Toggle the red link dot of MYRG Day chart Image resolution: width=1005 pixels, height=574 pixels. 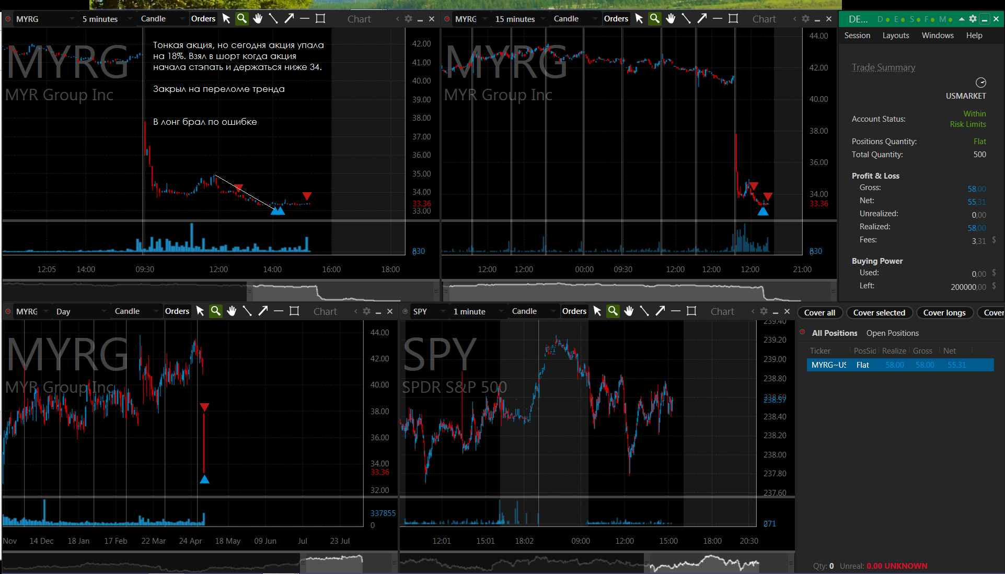(x=8, y=311)
